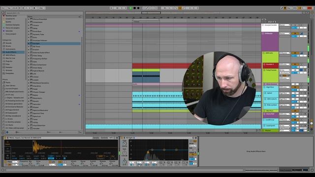Click the Samples category icon
The image size is (315, 177).
pyautogui.click(x=4, y=67)
